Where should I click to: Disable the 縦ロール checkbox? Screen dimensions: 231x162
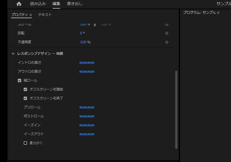tap(20, 80)
